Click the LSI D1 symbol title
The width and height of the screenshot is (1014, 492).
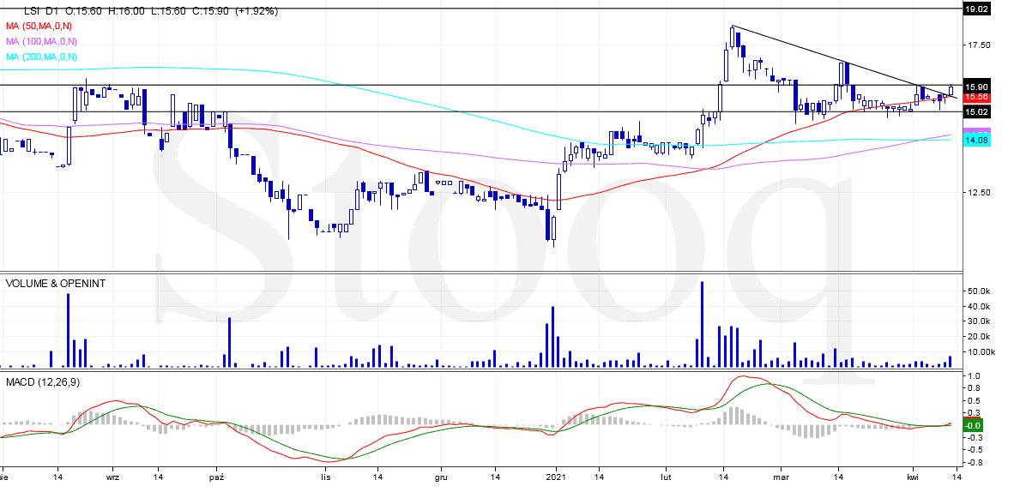click(x=38, y=11)
